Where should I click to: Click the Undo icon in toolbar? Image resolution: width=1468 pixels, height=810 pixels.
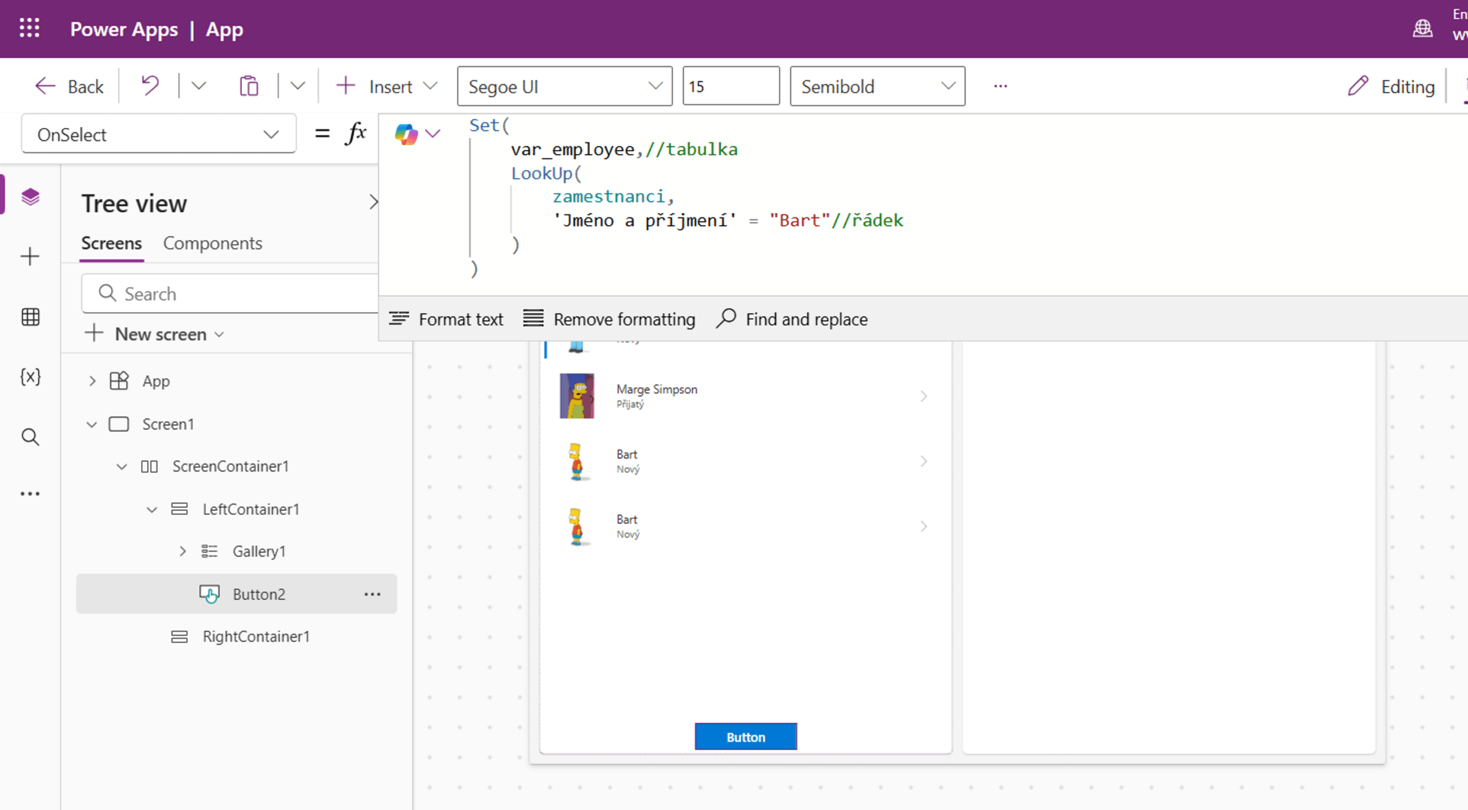(x=150, y=86)
